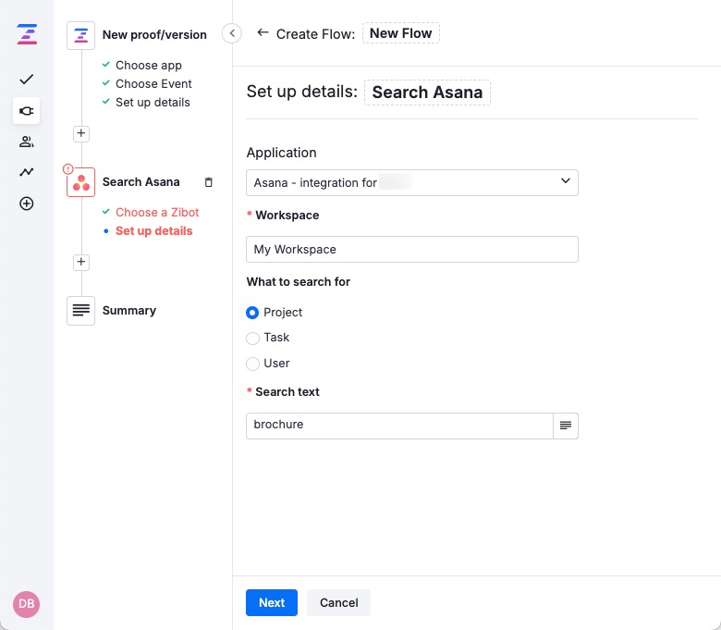
Task: Click the back arrow beside Create Flow
Action: [263, 33]
